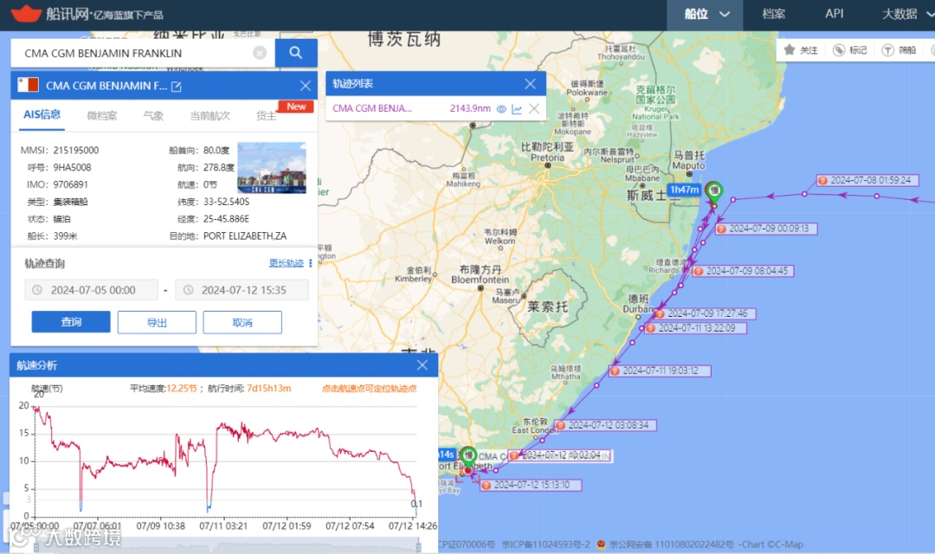Remove the CMA CGM BENJA... track row
This screenshot has height=554, width=935.
coord(534,108)
